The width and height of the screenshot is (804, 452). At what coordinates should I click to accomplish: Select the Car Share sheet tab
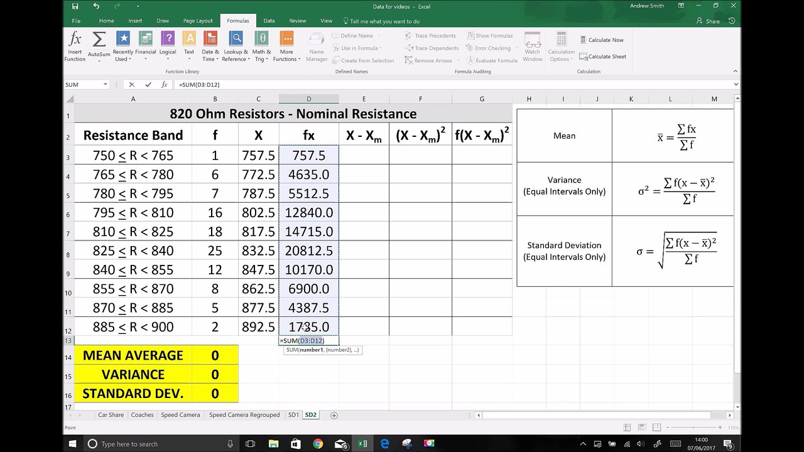point(111,415)
